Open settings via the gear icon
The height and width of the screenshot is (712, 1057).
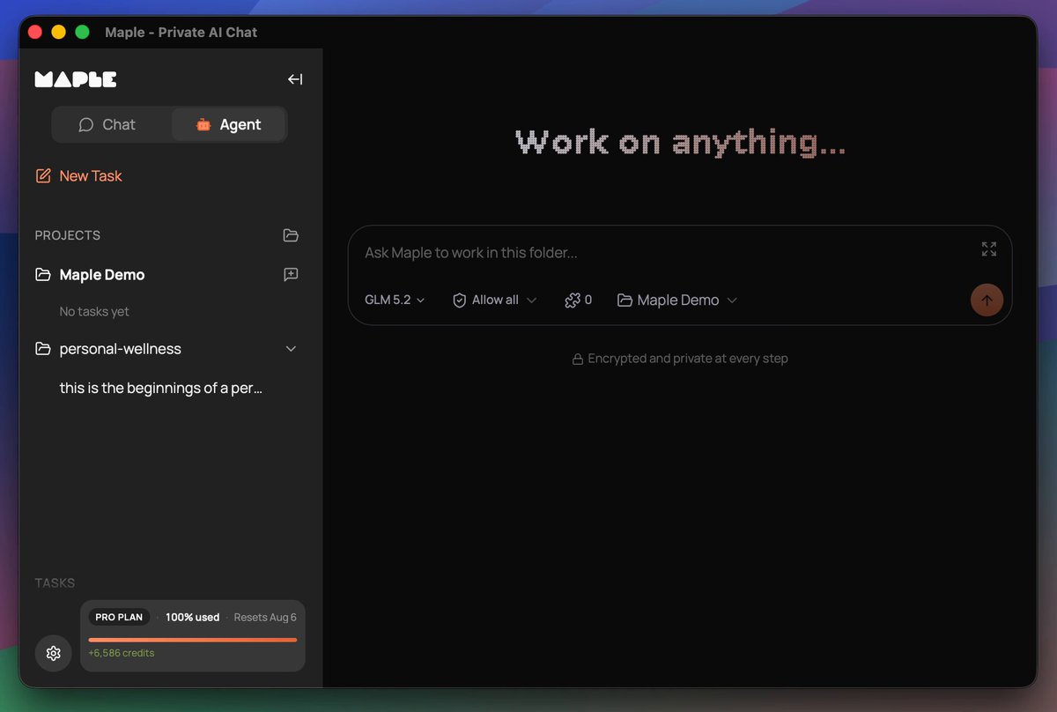point(53,653)
